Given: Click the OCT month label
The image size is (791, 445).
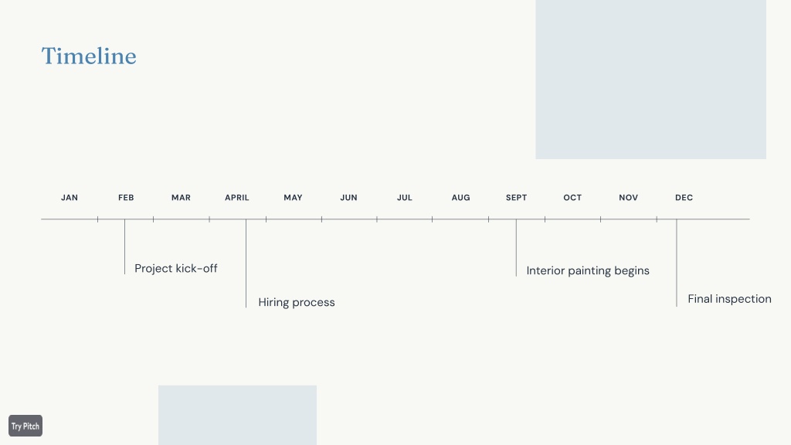Looking at the screenshot, I should click(572, 198).
